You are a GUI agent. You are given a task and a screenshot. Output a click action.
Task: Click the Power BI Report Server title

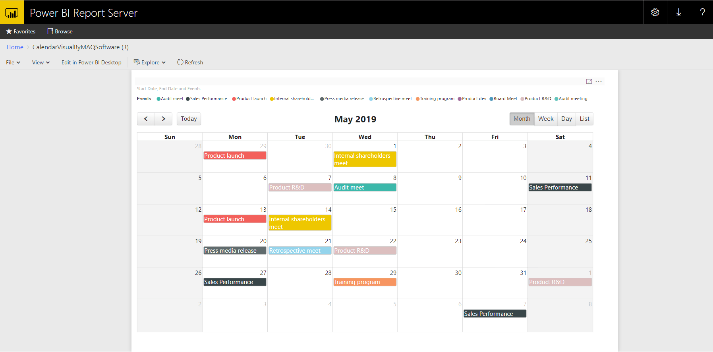tap(83, 13)
